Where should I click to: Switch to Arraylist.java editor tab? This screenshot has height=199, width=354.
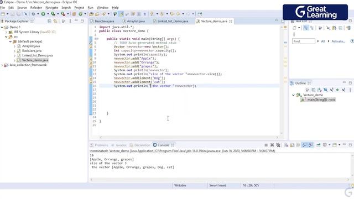(x=134, y=21)
